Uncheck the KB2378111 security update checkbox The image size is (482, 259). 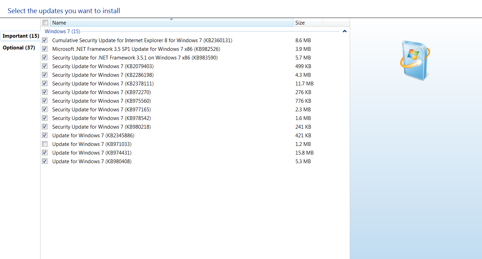pyautogui.click(x=45, y=83)
